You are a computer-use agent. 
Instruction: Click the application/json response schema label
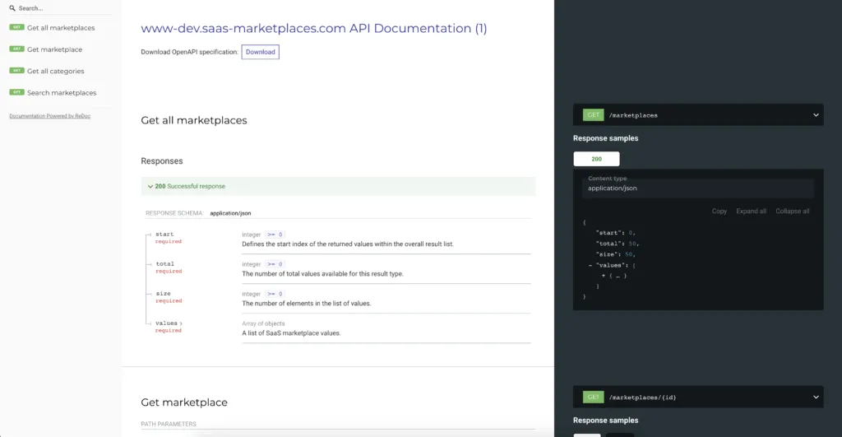pyautogui.click(x=230, y=213)
